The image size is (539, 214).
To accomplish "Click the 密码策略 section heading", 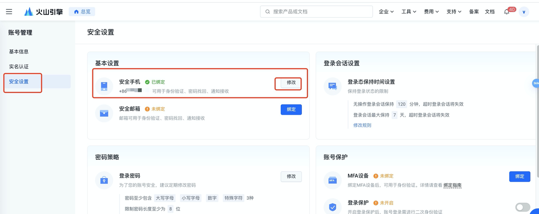I will [107, 157].
